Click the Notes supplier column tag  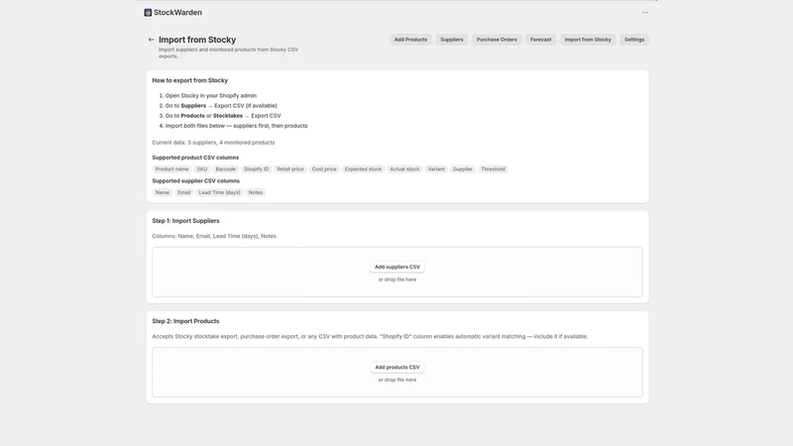point(256,192)
